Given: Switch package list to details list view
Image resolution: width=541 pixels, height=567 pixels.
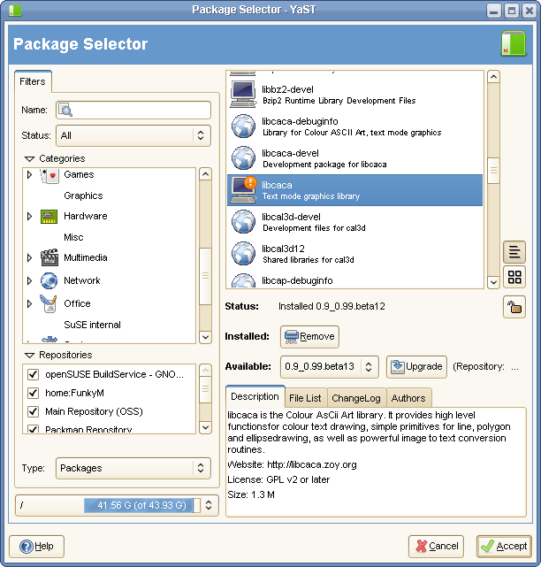Looking at the screenshot, I should (x=514, y=252).
